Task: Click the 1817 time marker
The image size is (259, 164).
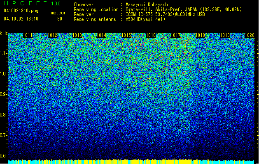Action: tap(175, 35)
